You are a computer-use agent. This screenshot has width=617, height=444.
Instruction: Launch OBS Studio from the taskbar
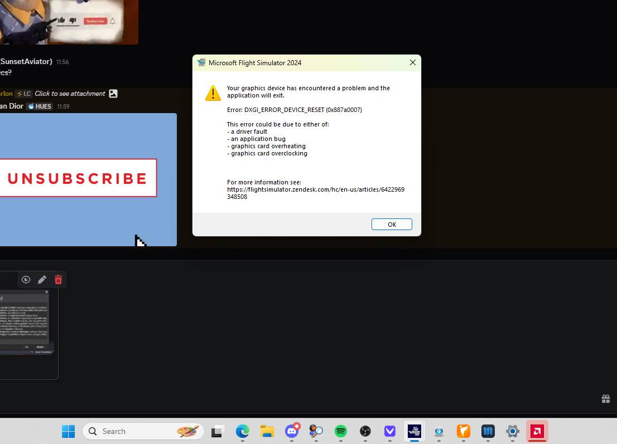[365, 431]
